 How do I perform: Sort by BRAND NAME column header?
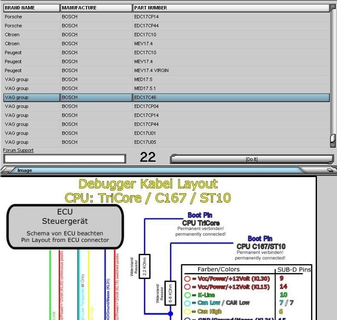coord(32,8)
